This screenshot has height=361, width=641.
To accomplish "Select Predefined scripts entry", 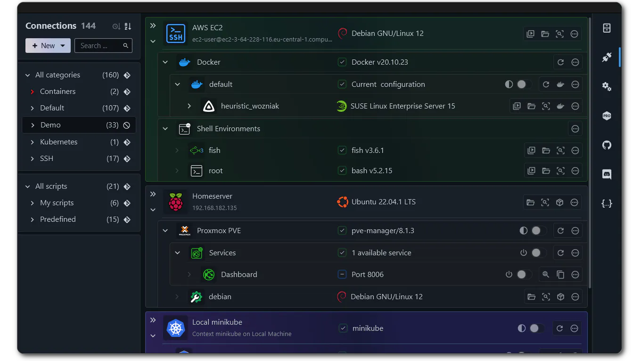I will pyautogui.click(x=79, y=219).
